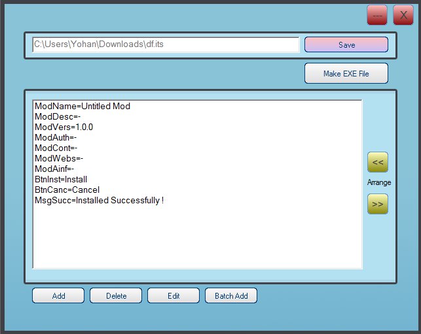The image size is (421, 334).
Task: Select the ModAuth=- list entry
Action: pyautogui.click(x=56, y=137)
